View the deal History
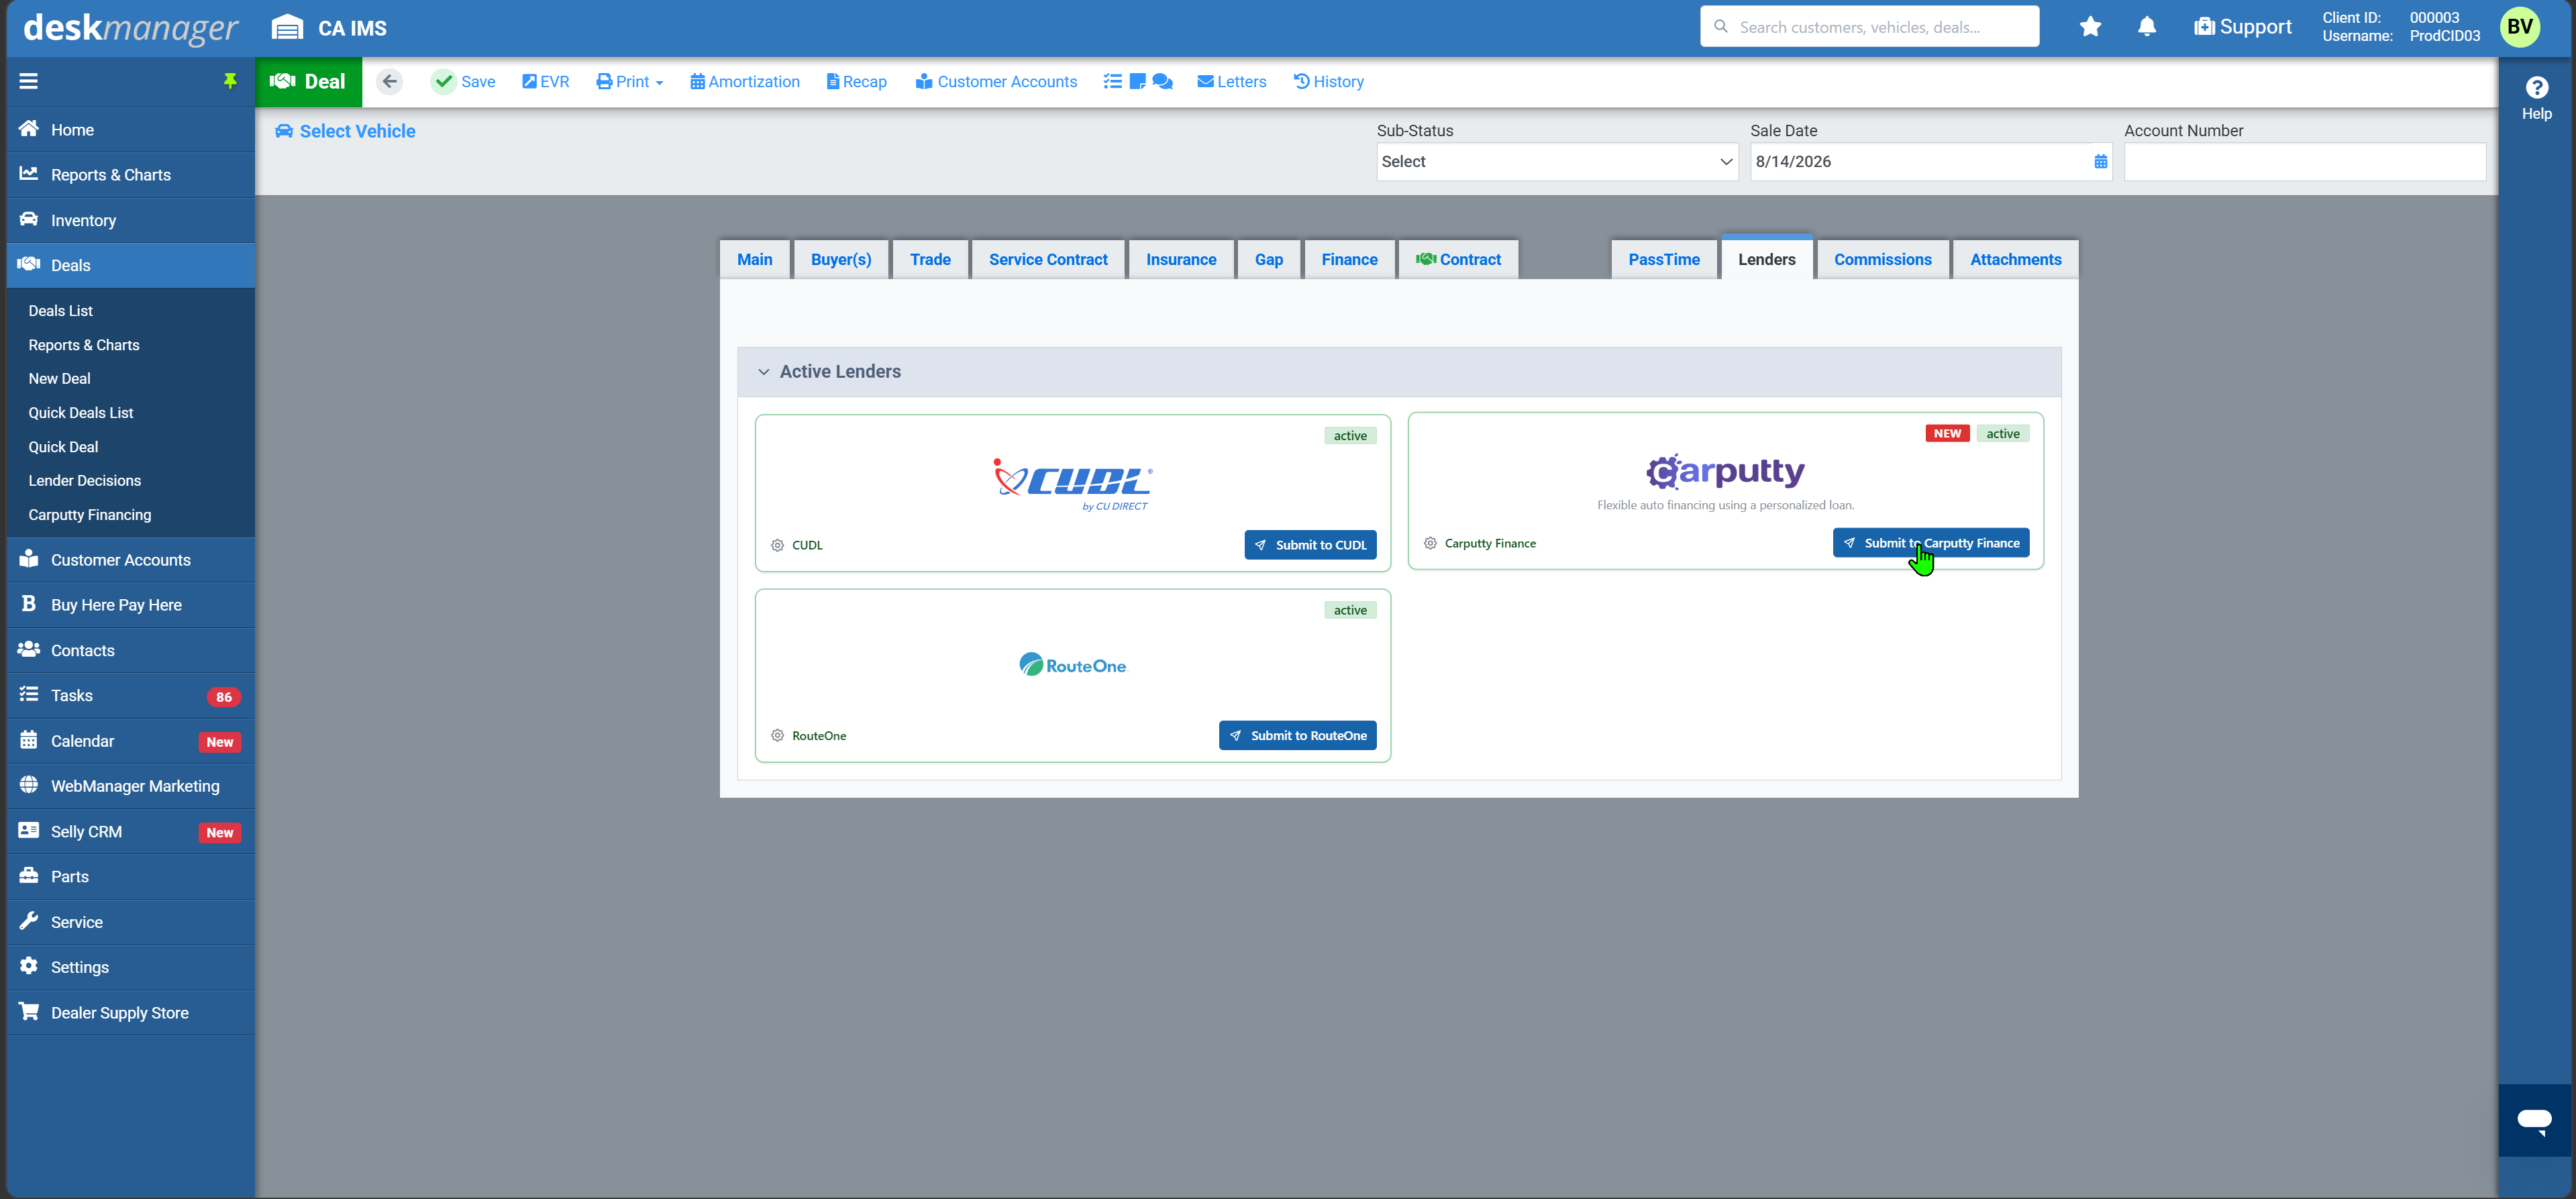Screen dimensions: 2576x1199 point(1329,82)
